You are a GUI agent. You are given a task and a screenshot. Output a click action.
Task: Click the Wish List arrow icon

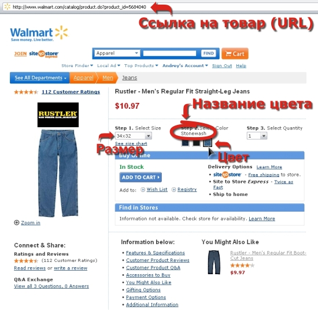(143, 190)
